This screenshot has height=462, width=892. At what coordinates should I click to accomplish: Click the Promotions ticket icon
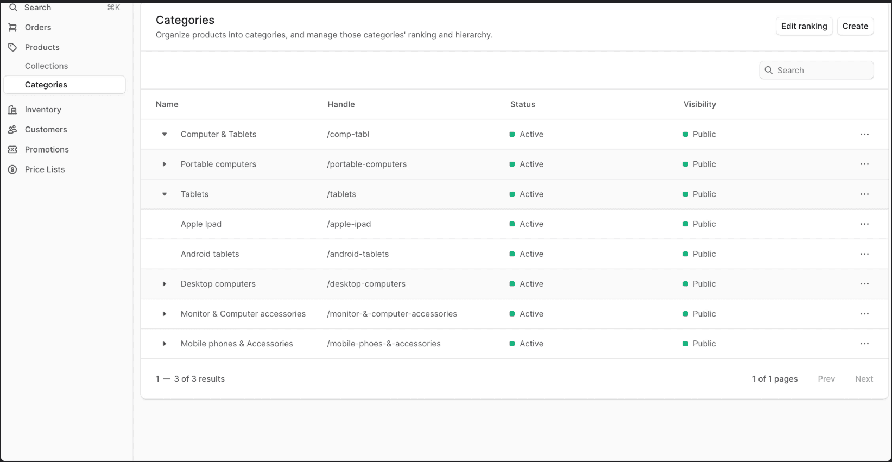[12, 149]
